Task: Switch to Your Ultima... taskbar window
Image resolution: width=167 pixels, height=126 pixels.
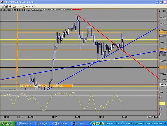Action: 62,124
